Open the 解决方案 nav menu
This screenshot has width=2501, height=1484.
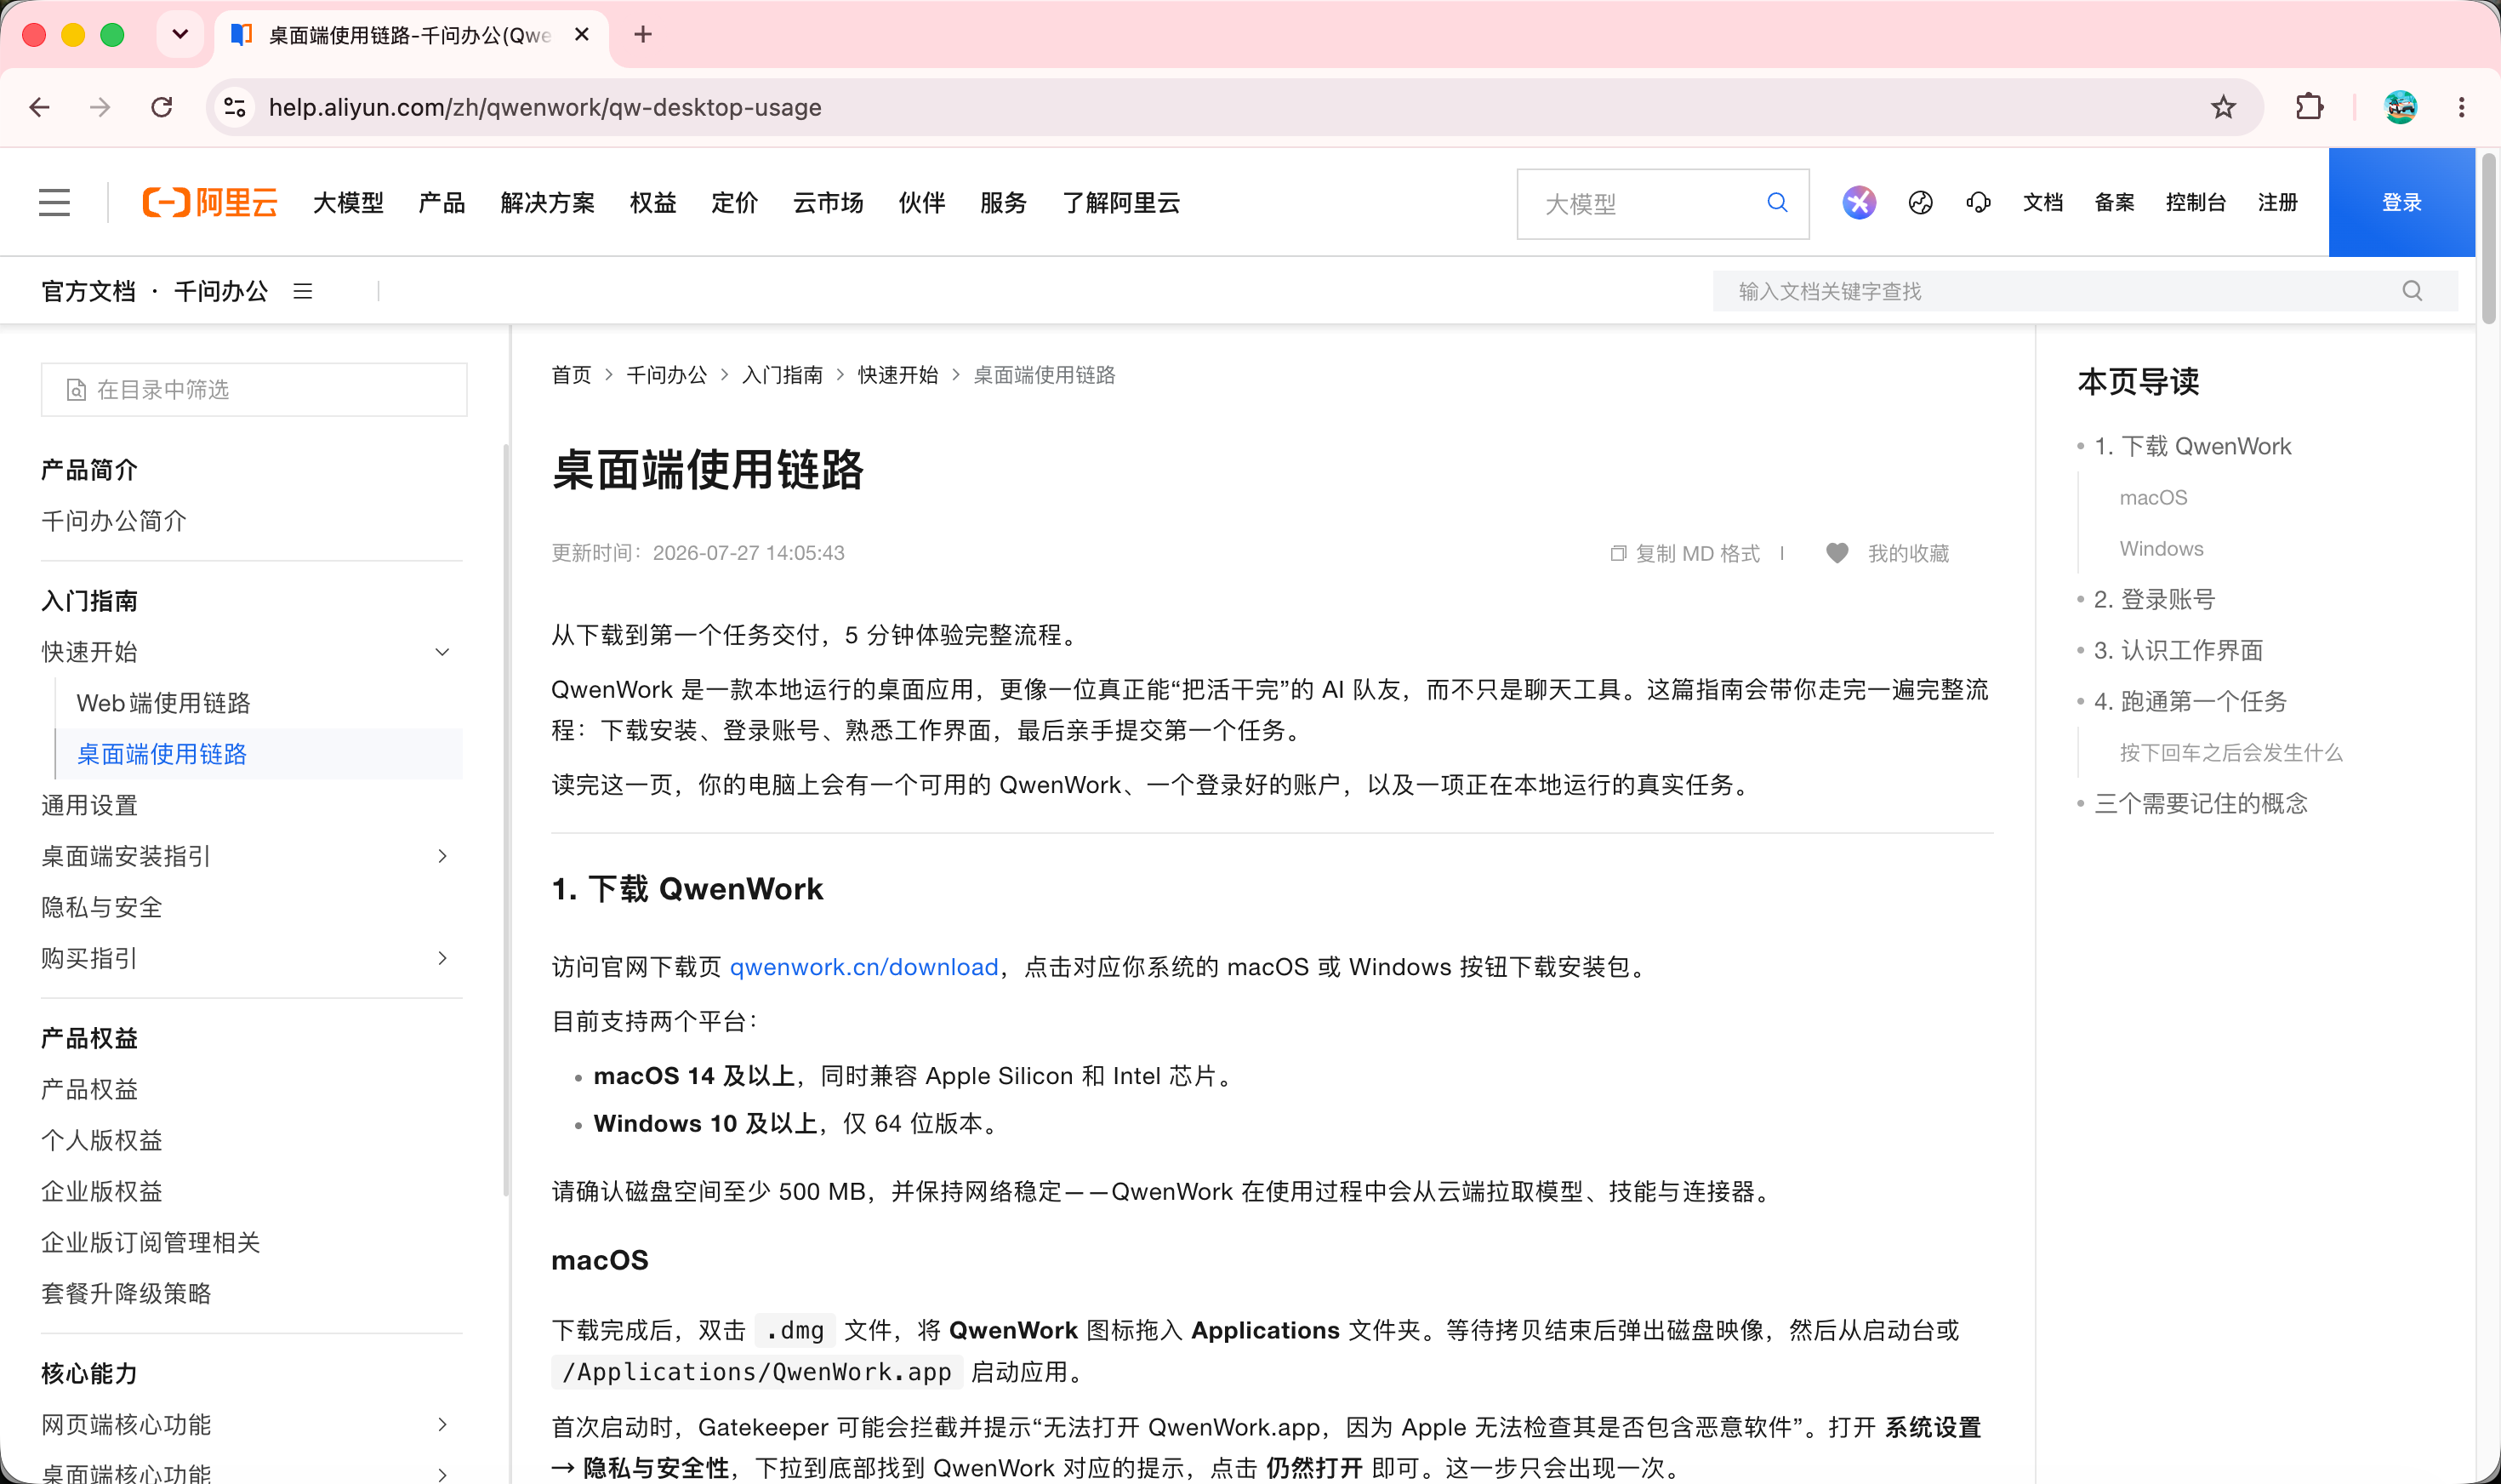547,203
